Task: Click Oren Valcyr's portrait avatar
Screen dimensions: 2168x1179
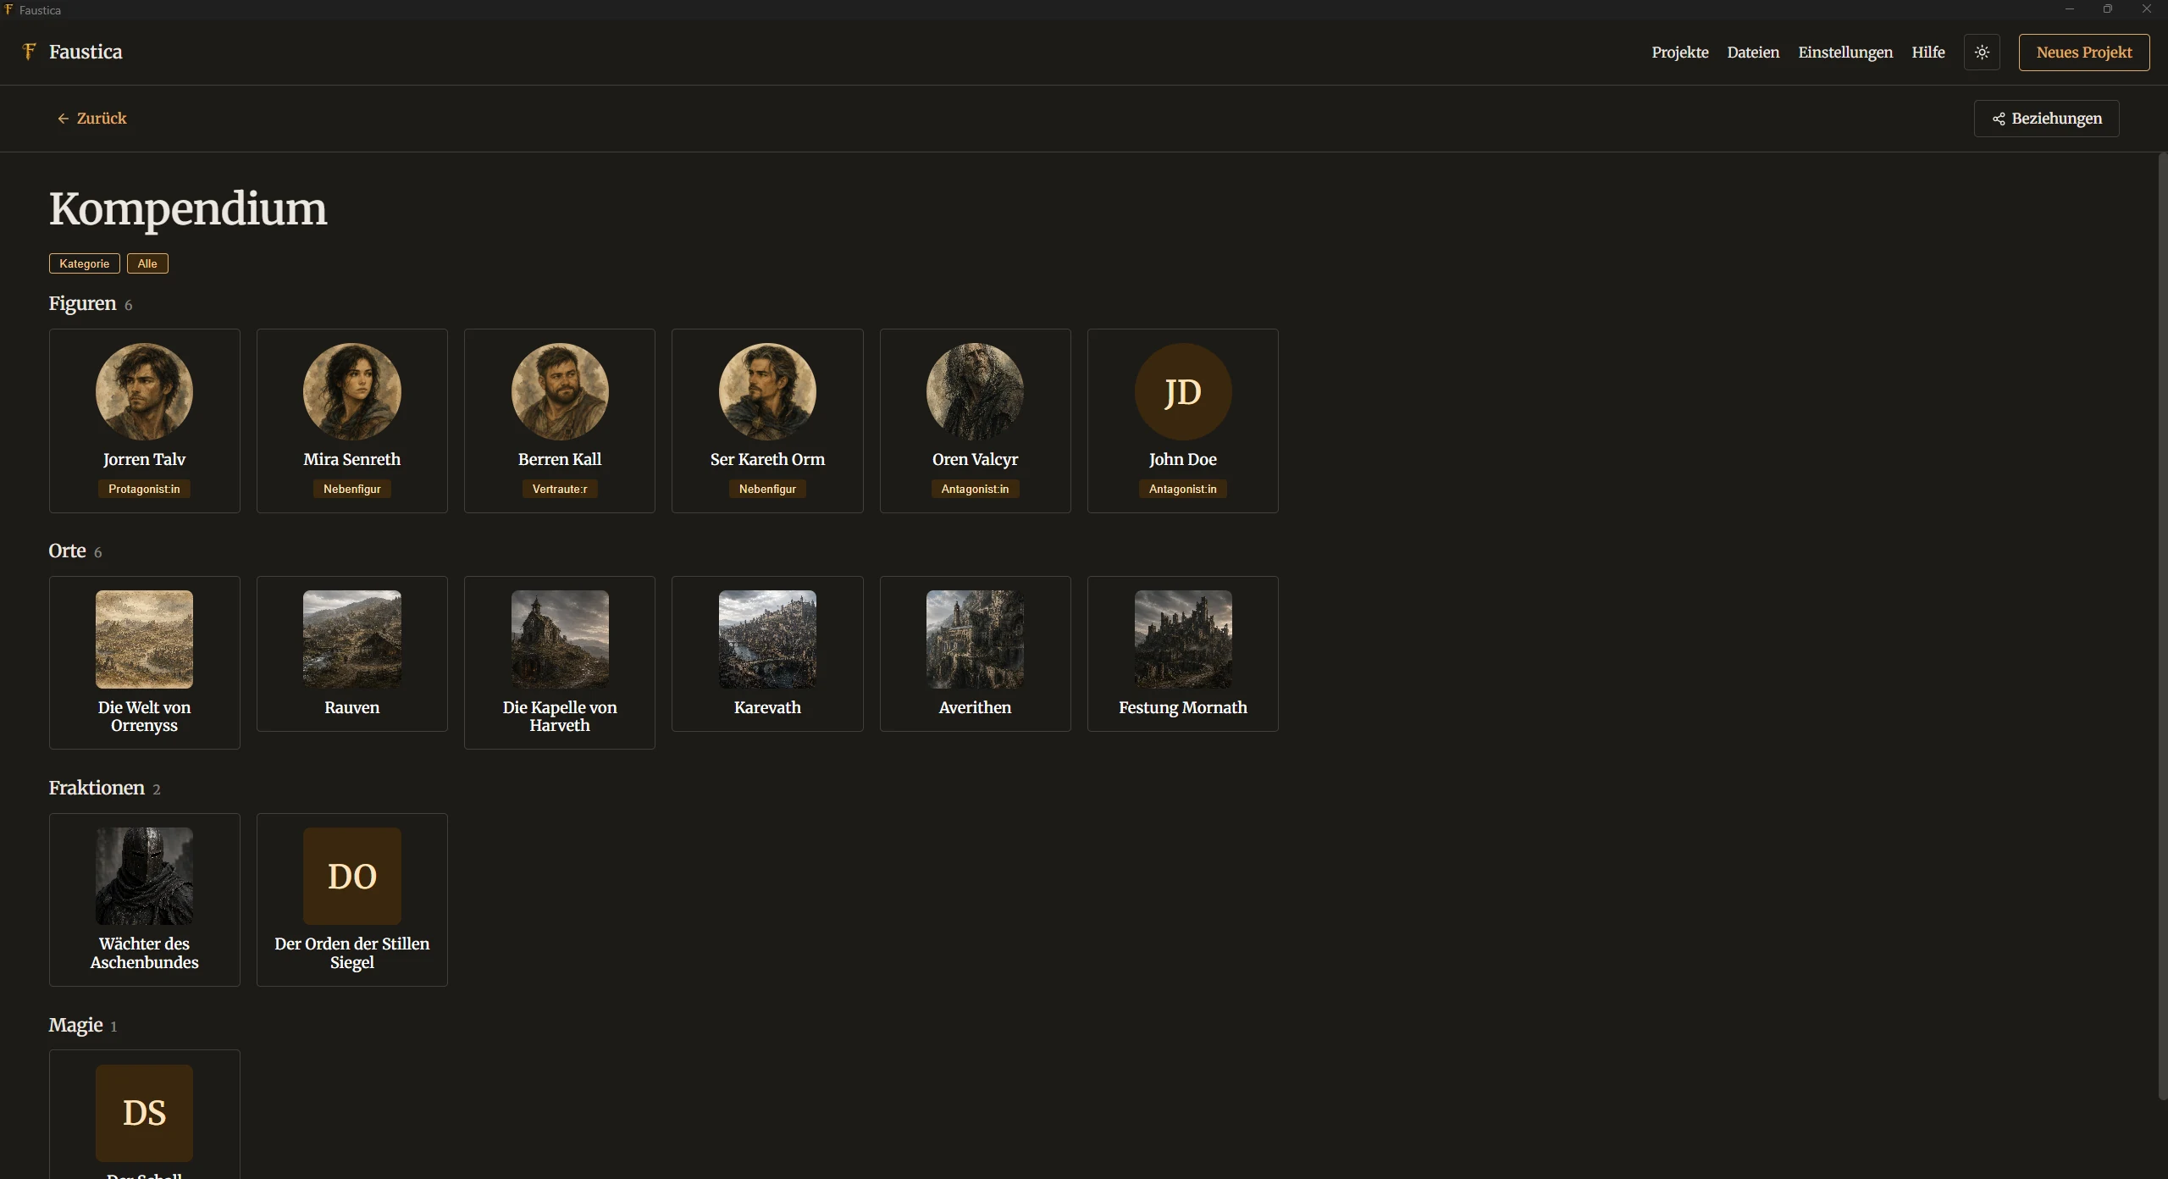Action: 975,391
